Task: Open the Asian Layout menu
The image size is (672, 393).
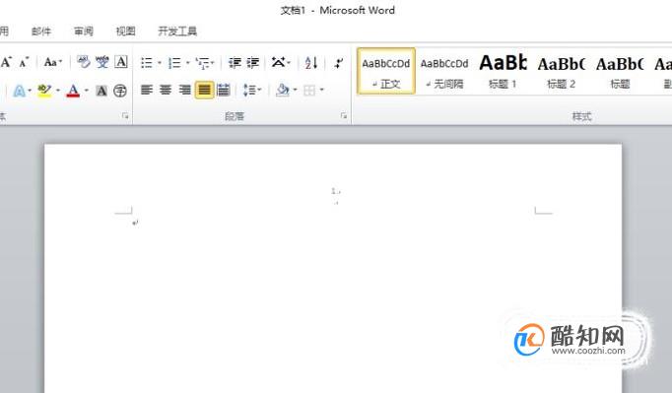Action: (x=281, y=63)
